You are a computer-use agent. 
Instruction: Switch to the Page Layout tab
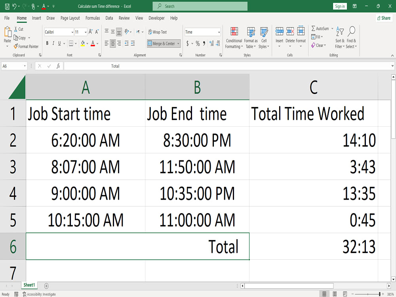pyautogui.click(x=70, y=18)
